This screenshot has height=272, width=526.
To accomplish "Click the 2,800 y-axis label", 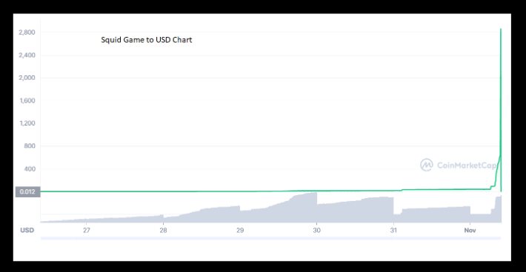I will (x=27, y=32).
